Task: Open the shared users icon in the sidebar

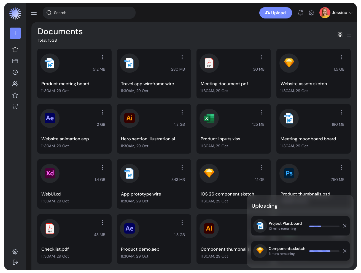Action: point(15,84)
